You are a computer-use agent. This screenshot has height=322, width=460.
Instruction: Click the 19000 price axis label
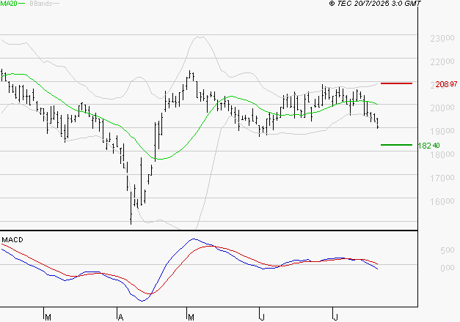pos(442,132)
